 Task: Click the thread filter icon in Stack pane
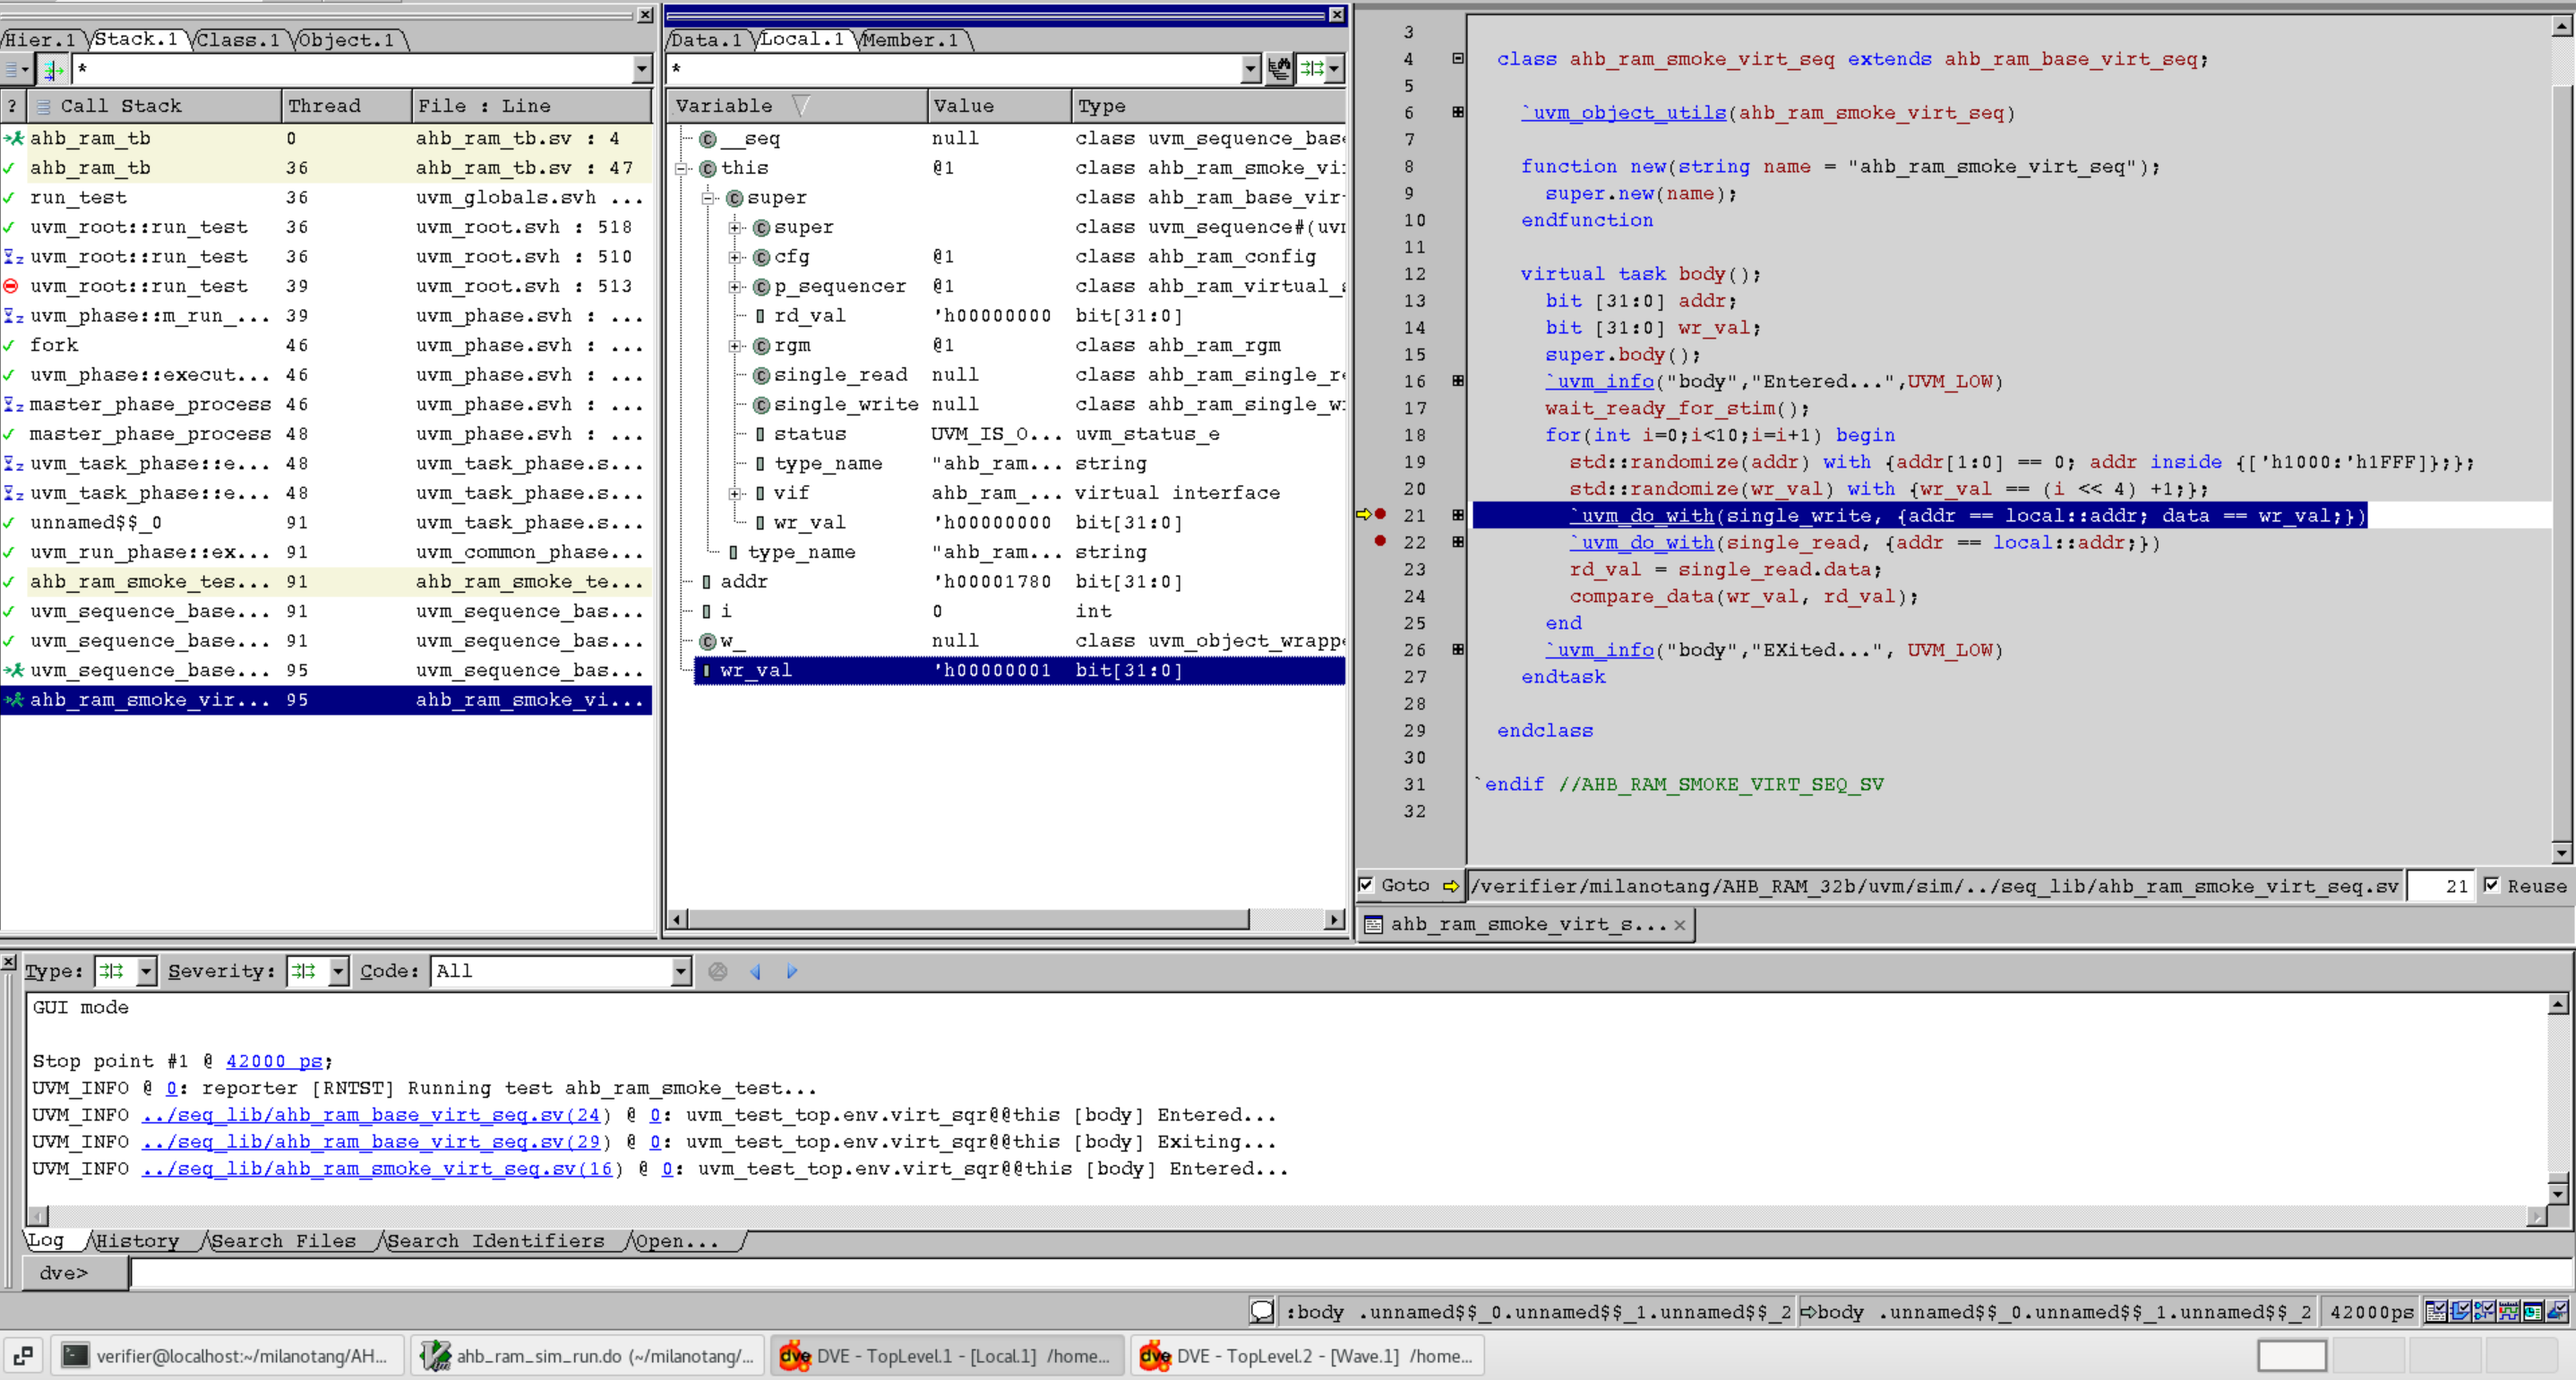[52, 69]
